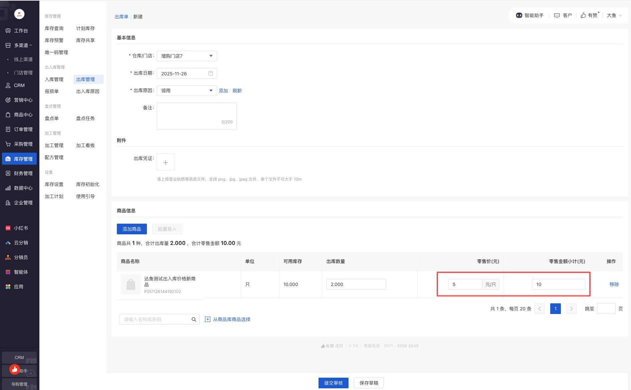
Task: Open 客户 chat icon in header
Action: (557, 15)
